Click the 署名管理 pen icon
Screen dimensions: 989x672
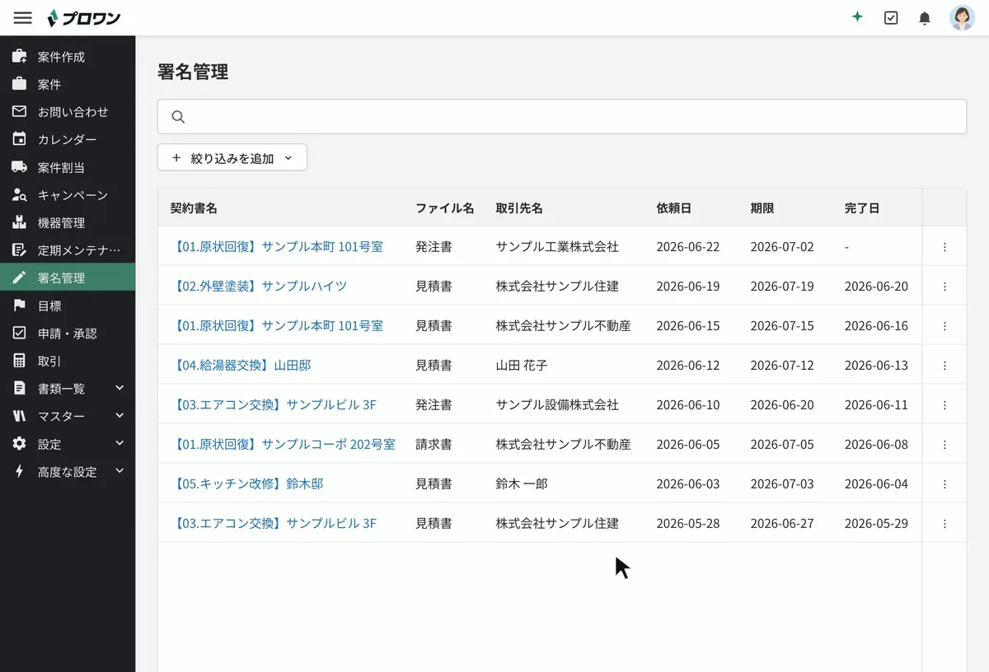[x=19, y=278]
